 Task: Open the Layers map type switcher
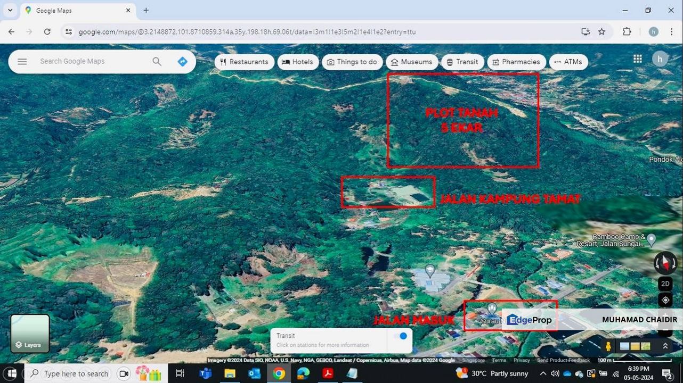(x=30, y=334)
